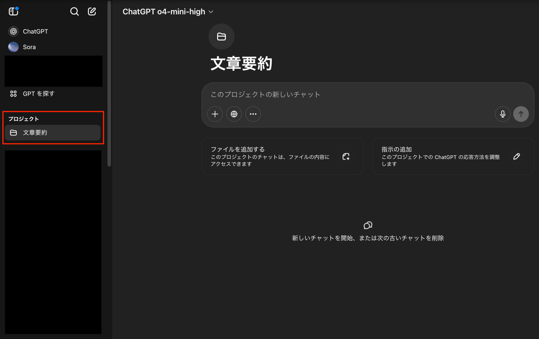Start a new chat with the pencil icon

[92, 11]
